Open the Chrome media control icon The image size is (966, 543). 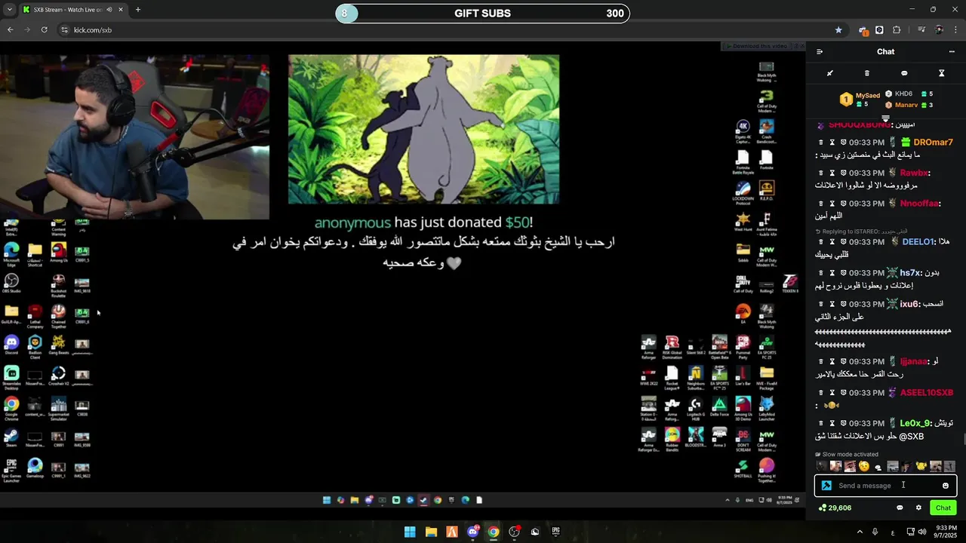(921, 30)
